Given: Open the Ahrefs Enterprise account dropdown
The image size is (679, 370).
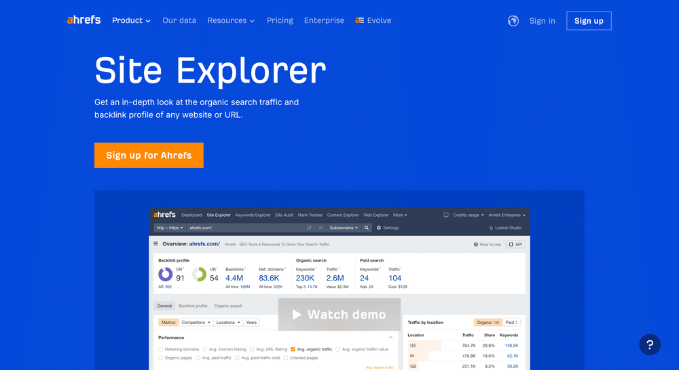Looking at the screenshot, I should pos(507,215).
